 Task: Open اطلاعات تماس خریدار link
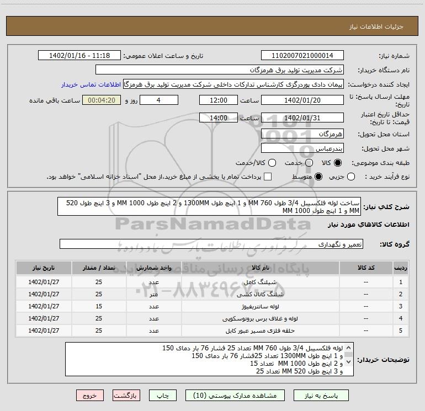point(91,84)
